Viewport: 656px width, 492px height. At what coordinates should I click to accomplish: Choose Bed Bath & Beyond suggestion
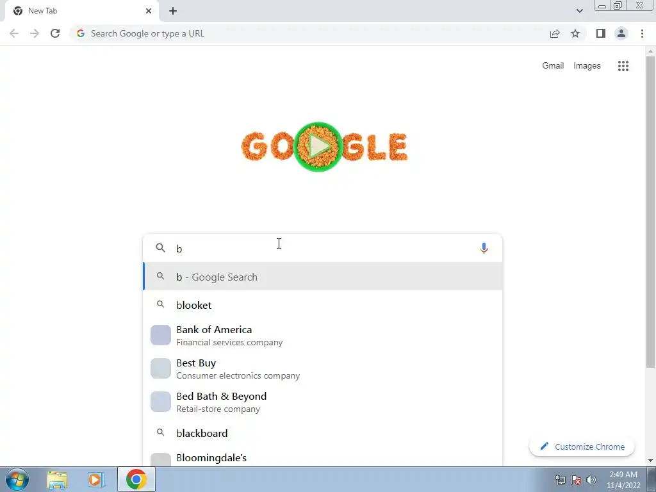[x=322, y=402]
